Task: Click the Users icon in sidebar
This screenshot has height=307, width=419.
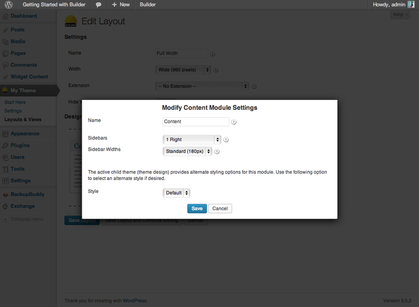Action: [5, 157]
